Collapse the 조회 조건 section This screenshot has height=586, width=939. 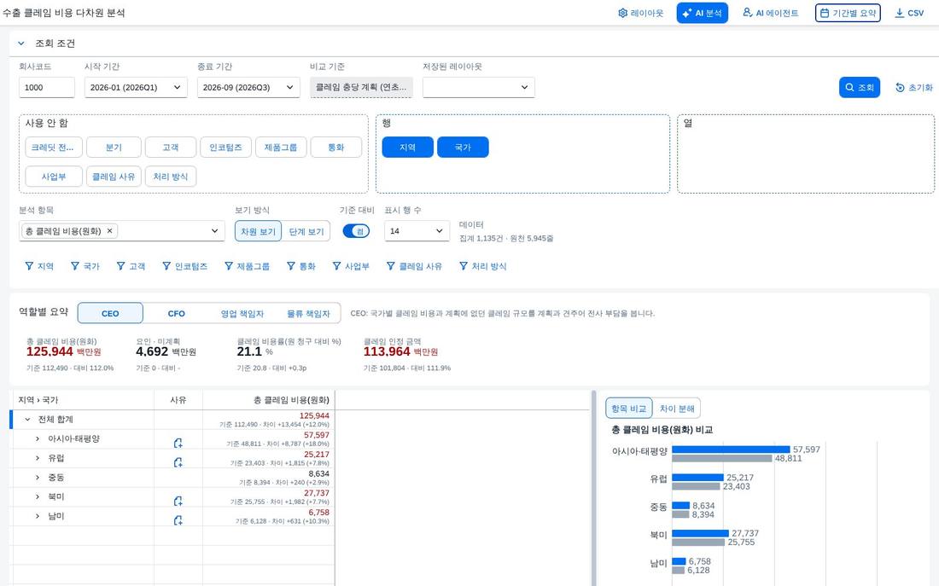click(x=21, y=44)
